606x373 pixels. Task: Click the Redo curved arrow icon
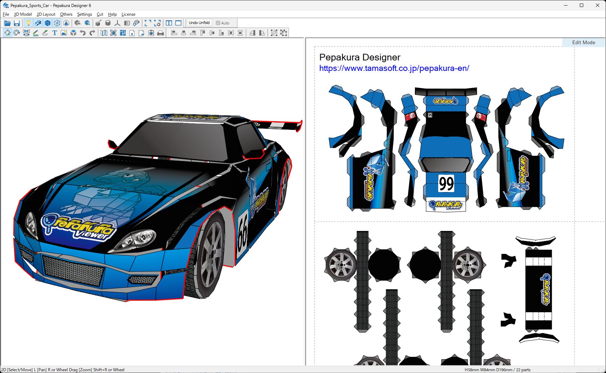click(92, 33)
